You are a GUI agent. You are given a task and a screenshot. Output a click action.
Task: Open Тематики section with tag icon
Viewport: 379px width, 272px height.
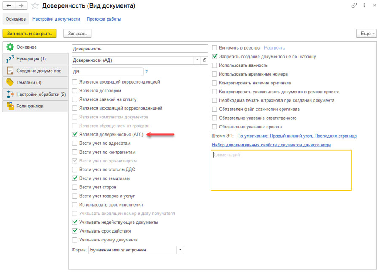coord(35,83)
